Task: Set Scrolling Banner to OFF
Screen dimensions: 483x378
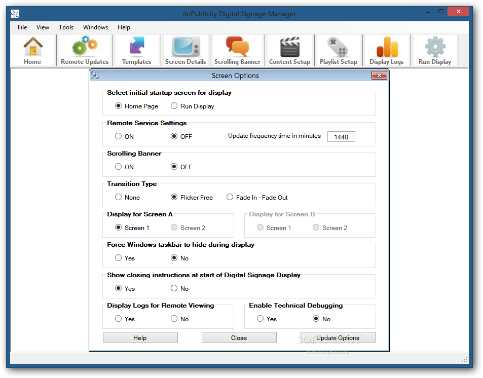Action: click(x=181, y=167)
